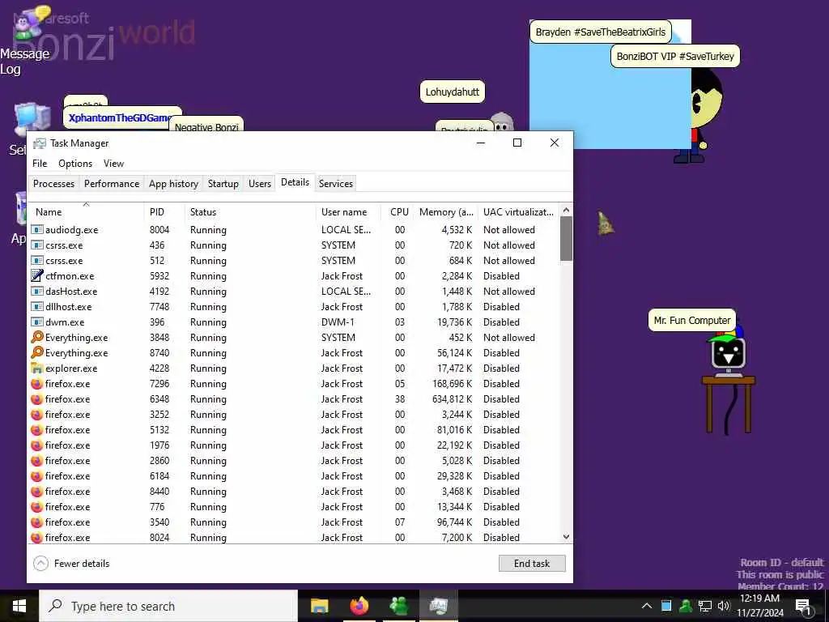Click the Everything.exe icon with PID 3848
The width and height of the screenshot is (829, 622).
click(37, 337)
